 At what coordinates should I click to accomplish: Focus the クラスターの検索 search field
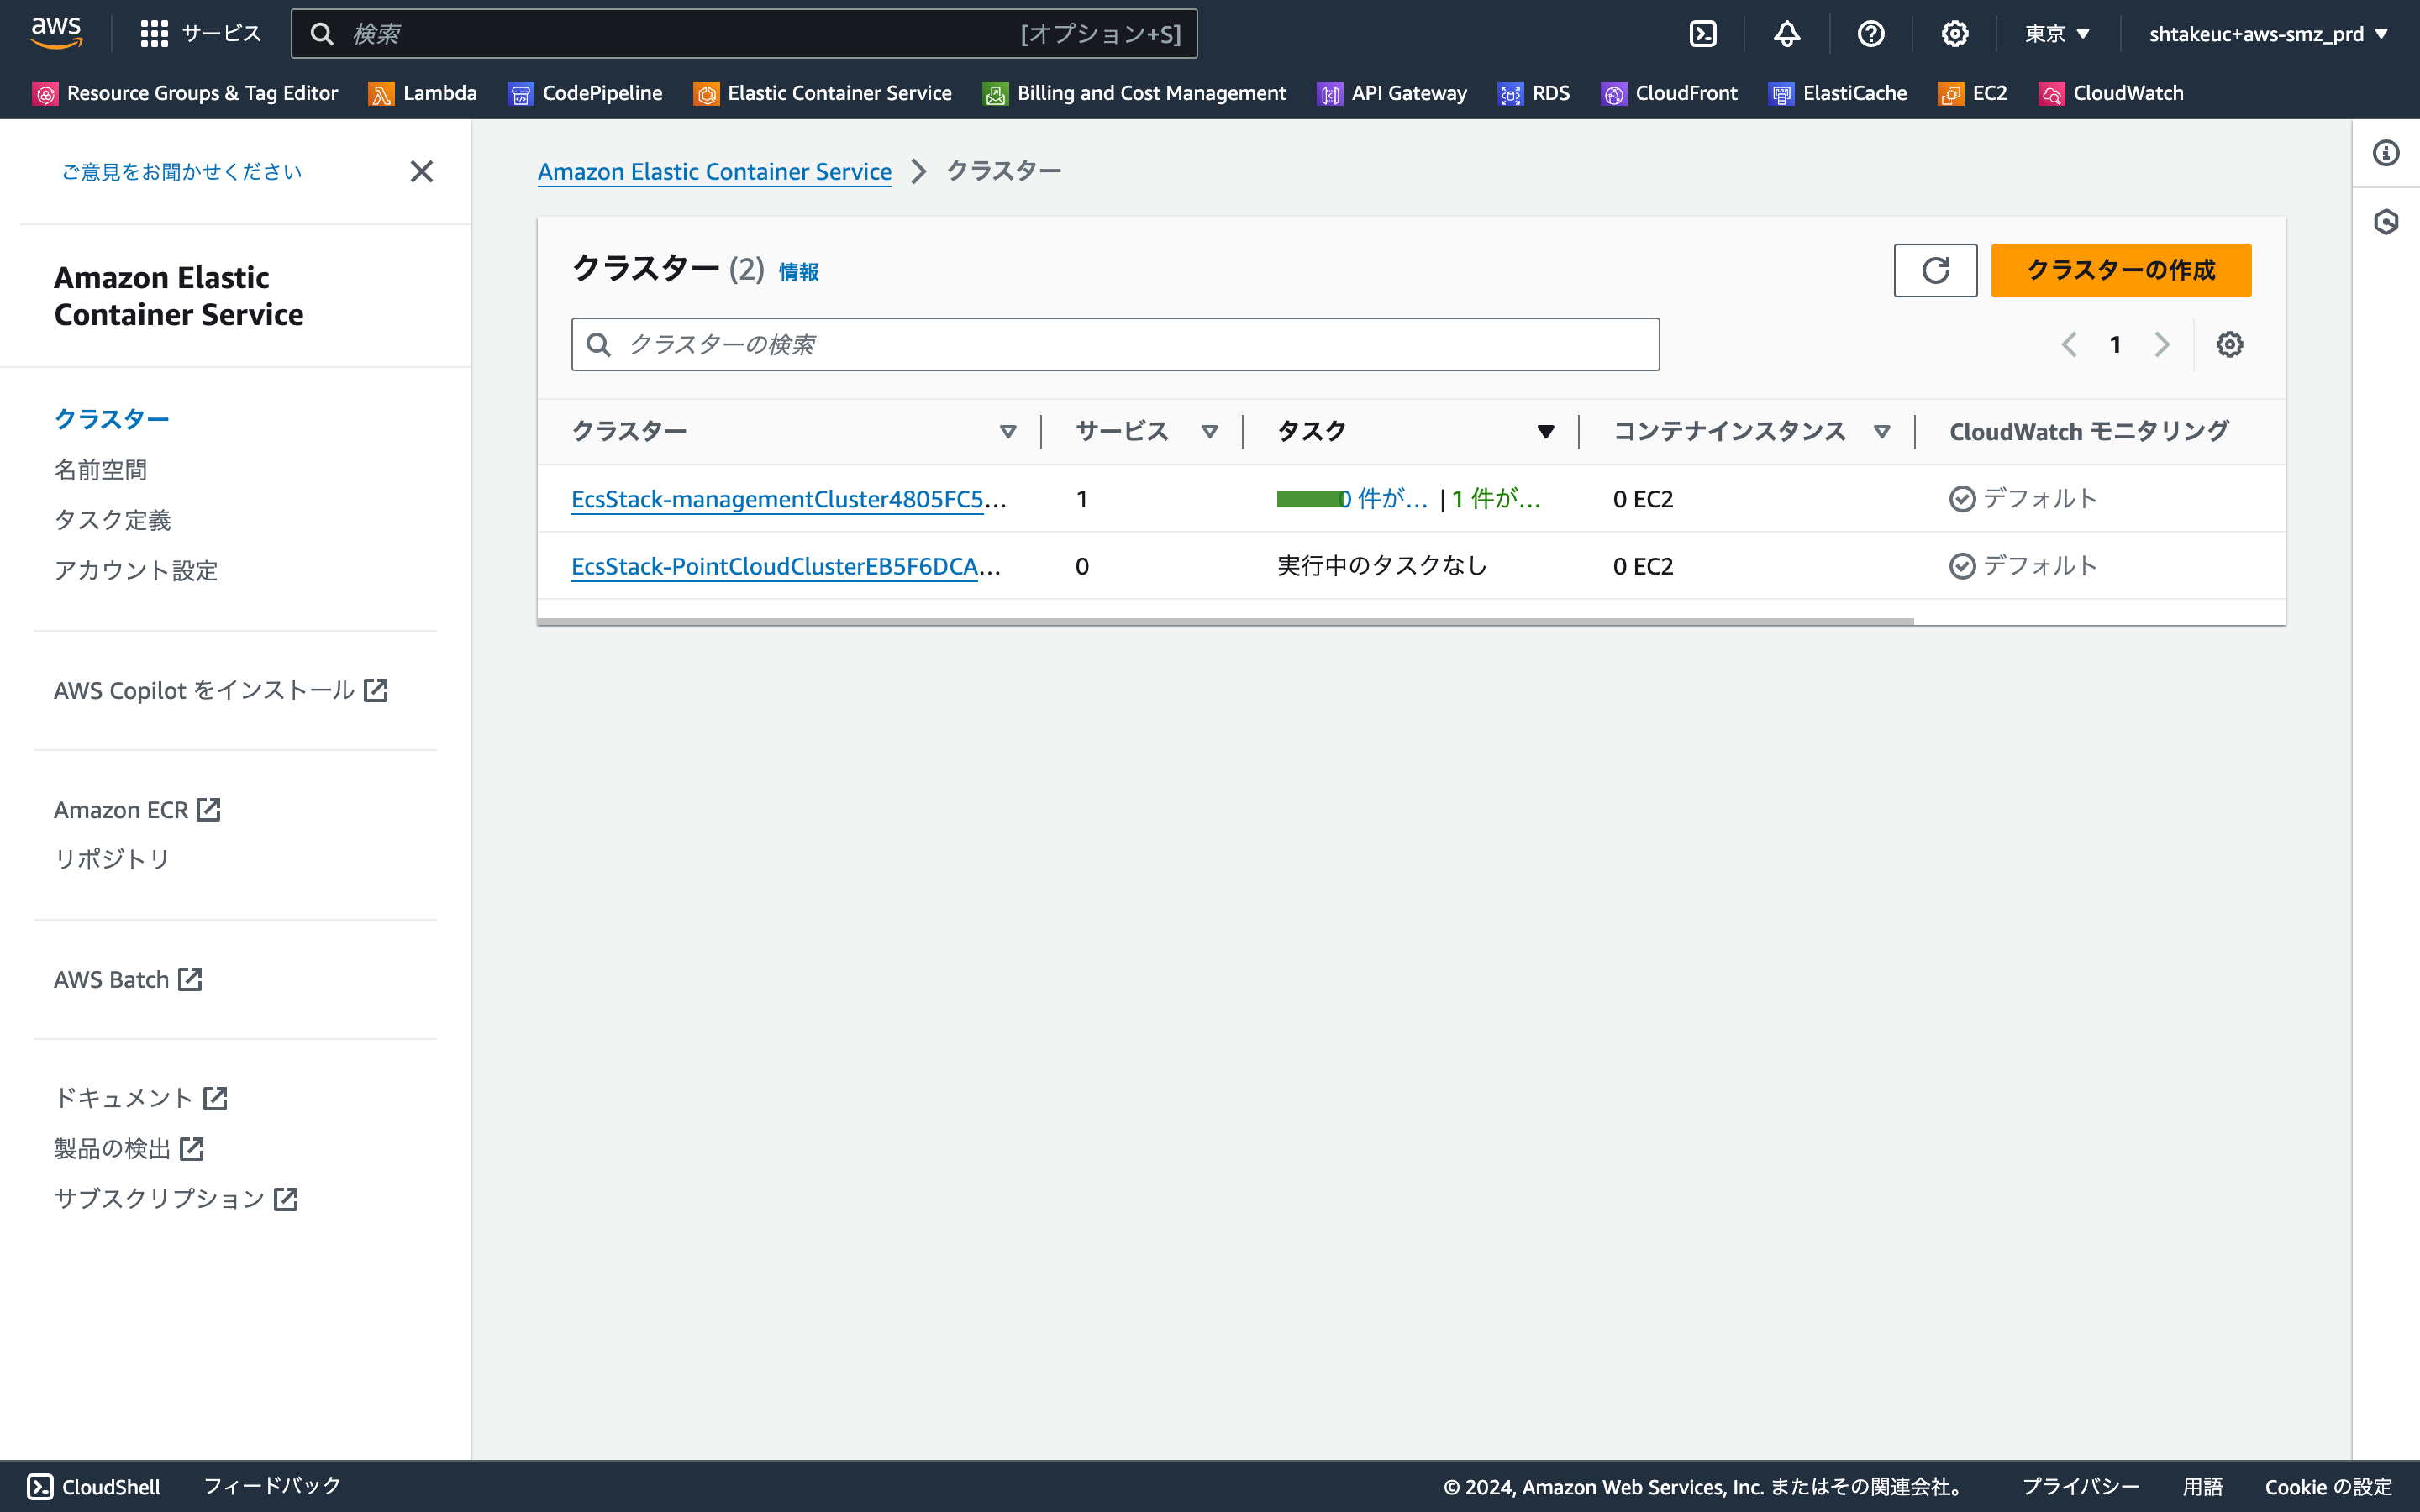click(x=1115, y=345)
